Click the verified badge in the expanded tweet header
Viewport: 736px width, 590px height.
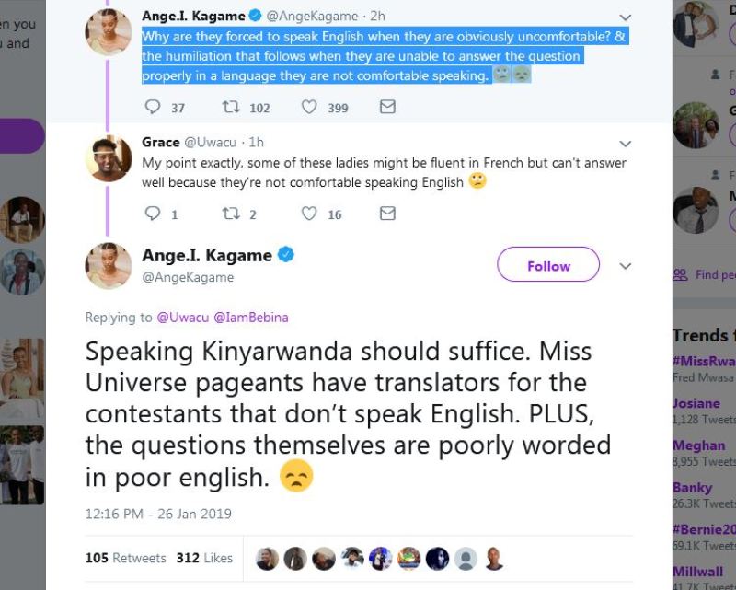pyautogui.click(x=286, y=255)
